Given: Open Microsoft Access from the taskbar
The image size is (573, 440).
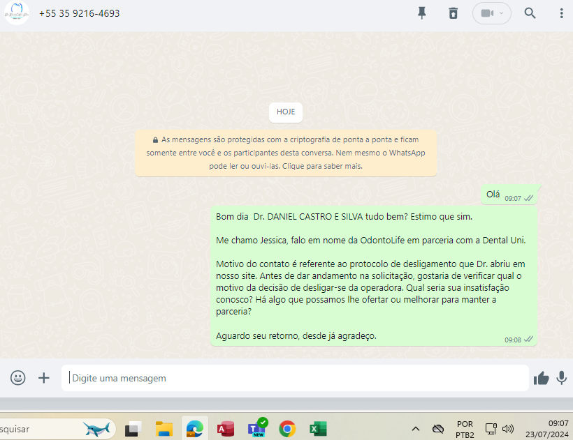Looking at the screenshot, I should pyautogui.click(x=226, y=429).
